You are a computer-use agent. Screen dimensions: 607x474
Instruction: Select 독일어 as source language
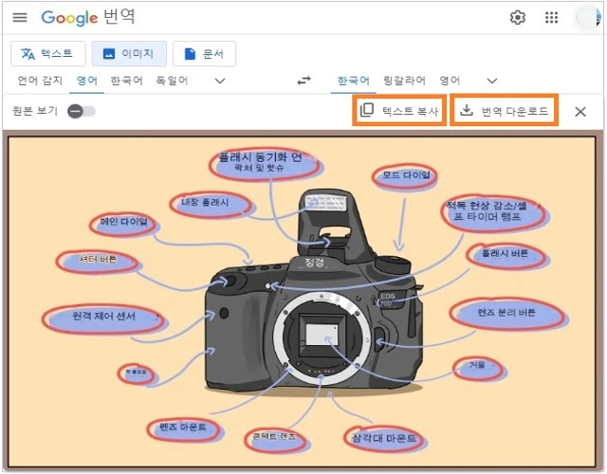172,81
